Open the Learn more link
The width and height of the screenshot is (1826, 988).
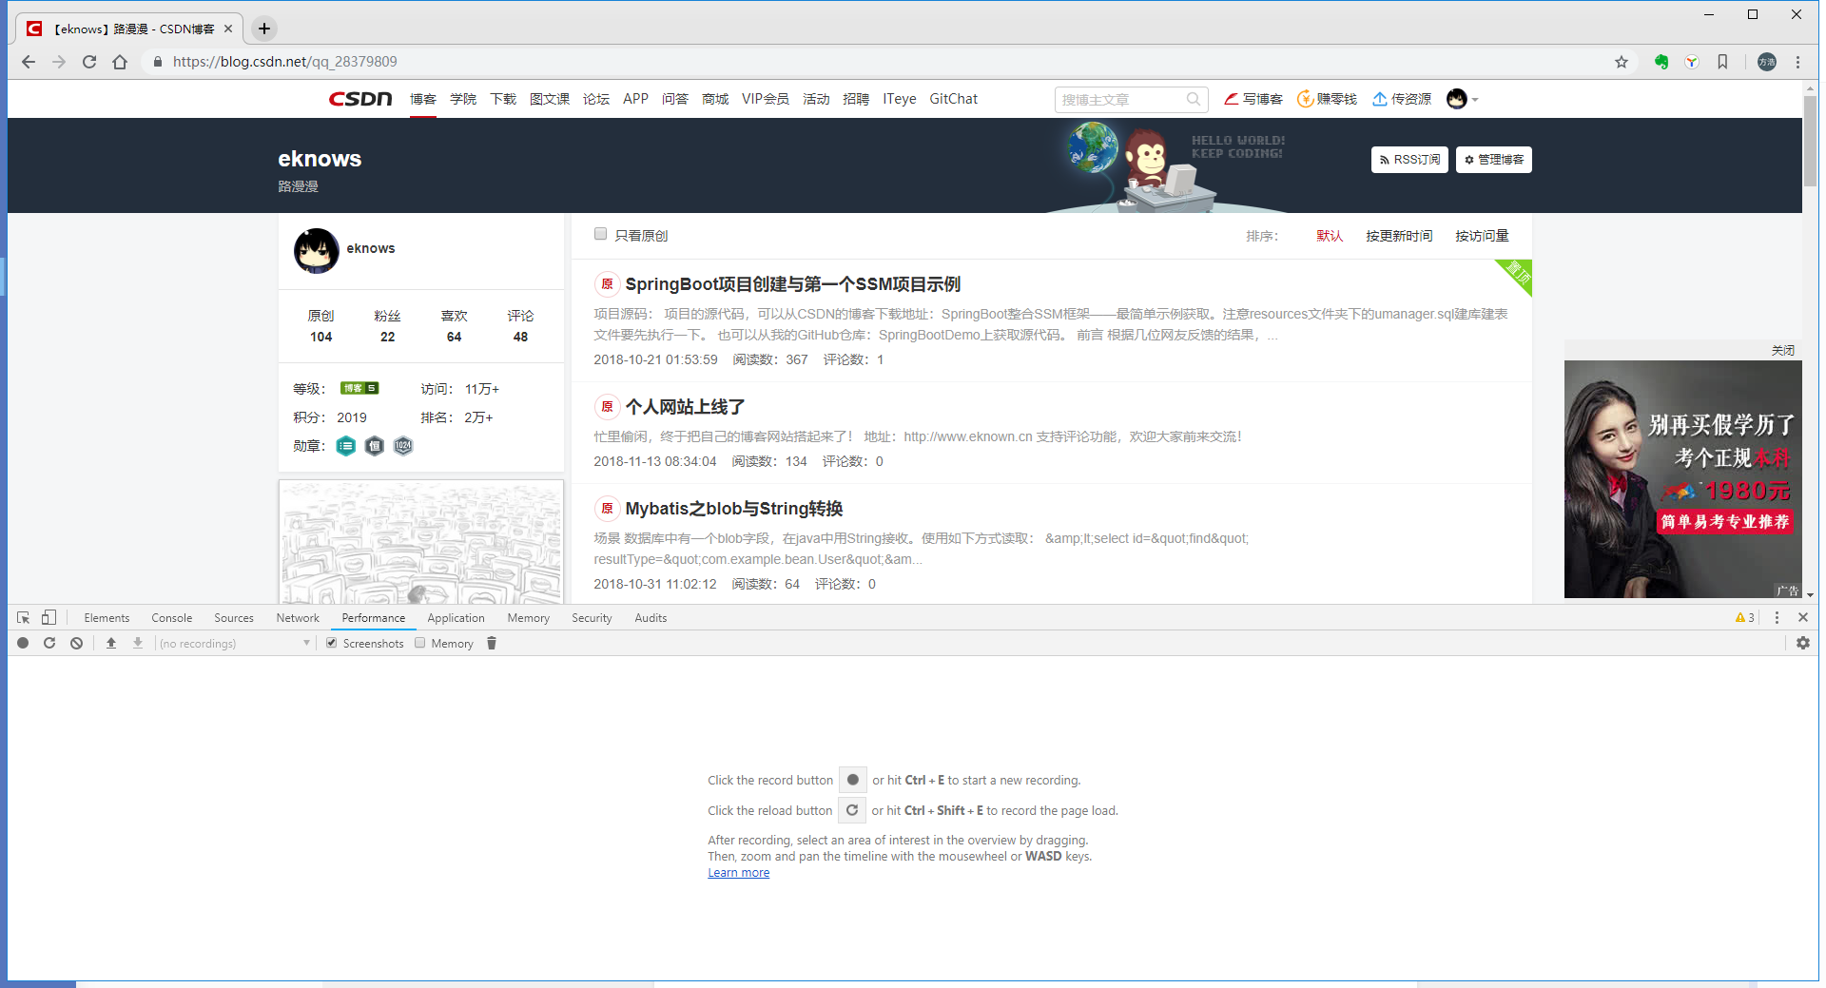tap(738, 872)
